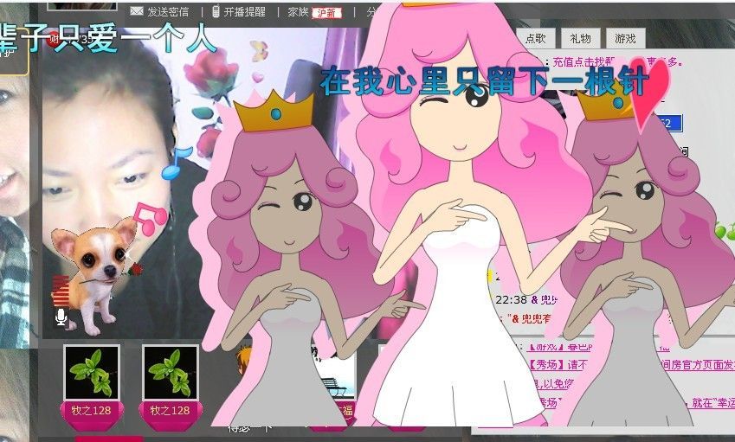
Task: Switch to the 礼物 tab
Action: [x=580, y=38]
